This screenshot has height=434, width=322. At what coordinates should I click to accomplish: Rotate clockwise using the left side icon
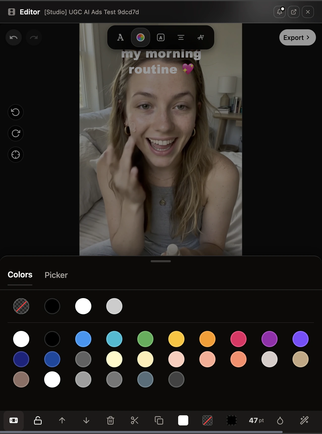point(16,133)
